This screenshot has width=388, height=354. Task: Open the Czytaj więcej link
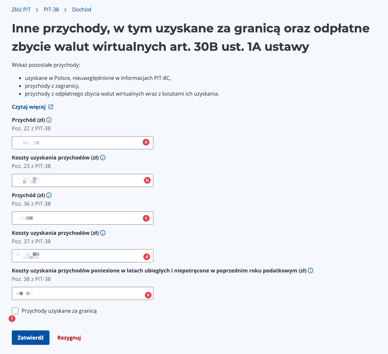(x=29, y=106)
